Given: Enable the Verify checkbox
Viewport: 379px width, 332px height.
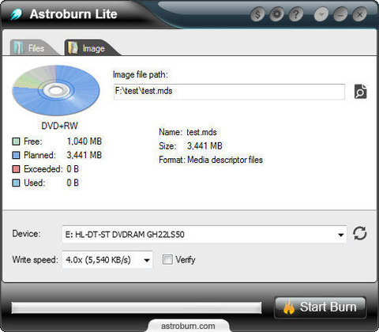Looking at the screenshot, I should tap(167, 259).
